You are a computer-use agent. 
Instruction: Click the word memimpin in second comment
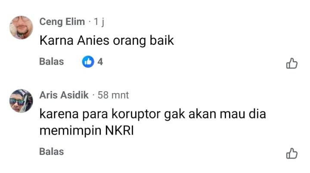click(x=70, y=131)
